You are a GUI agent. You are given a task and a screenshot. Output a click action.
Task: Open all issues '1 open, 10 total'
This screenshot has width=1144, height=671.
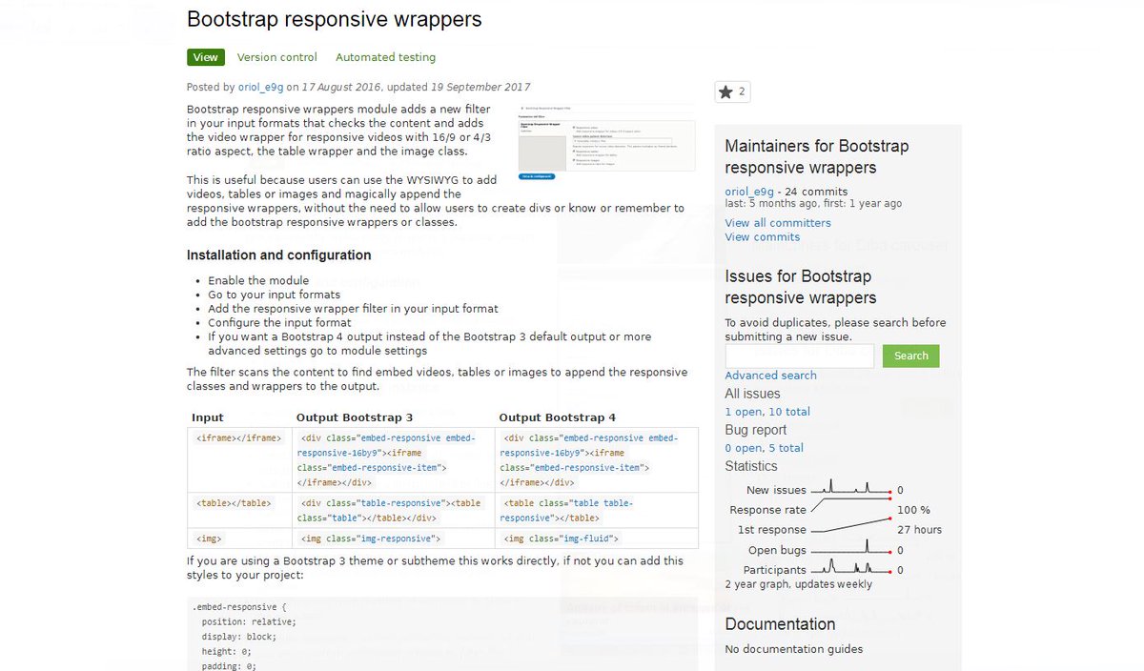(767, 412)
